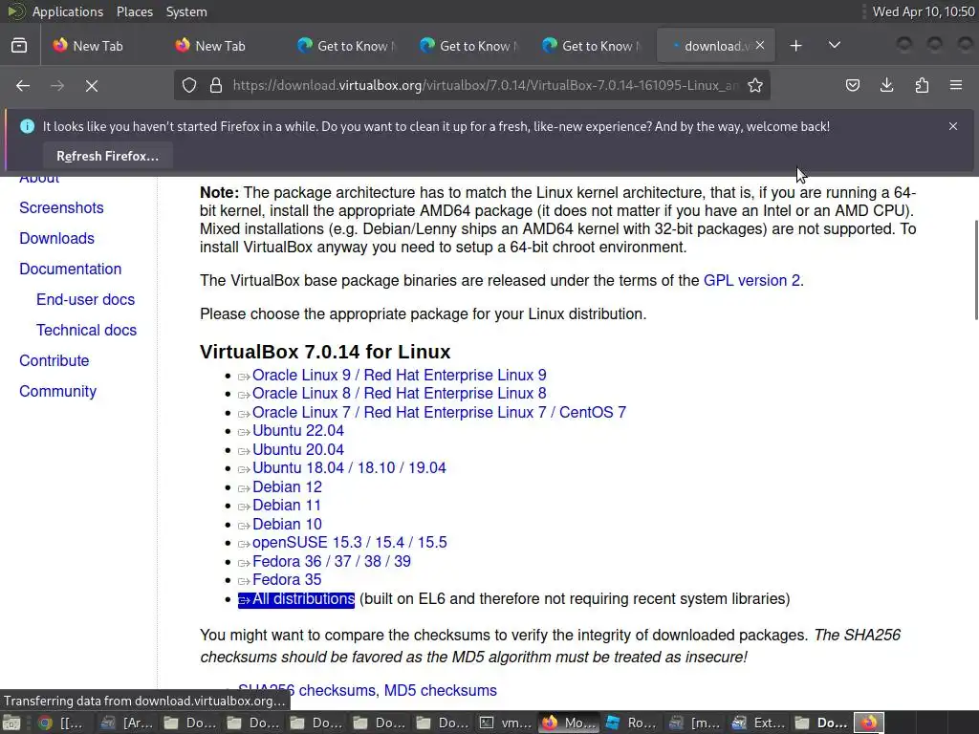Open the End-user docs link
Image resolution: width=979 pixels, height=734 pixels.
pos(85,299)
